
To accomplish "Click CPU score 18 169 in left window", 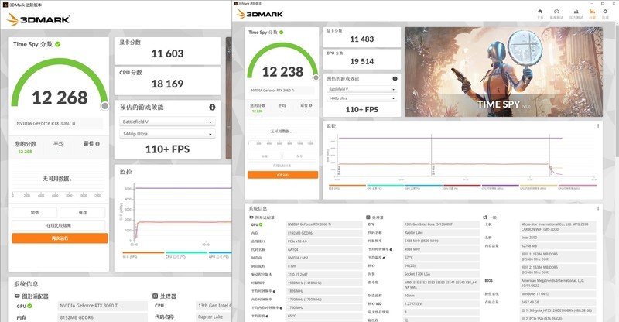I will pyautogui.click(x=167, y=84).
